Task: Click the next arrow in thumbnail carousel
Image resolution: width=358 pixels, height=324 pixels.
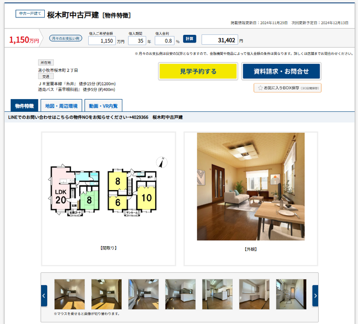Action: coord(315,296)
